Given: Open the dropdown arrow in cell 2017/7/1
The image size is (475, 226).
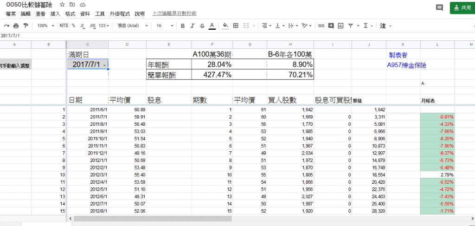Looking at the screenshot, I should pyautogui.click(x=104, y=65).
